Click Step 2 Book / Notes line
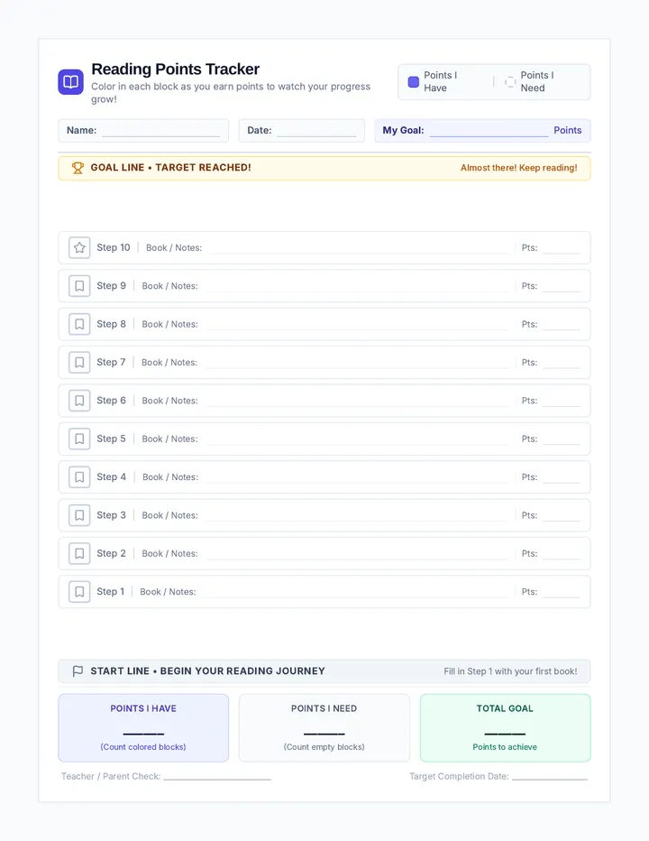This screenshot has height=841, width=649. 356,554
